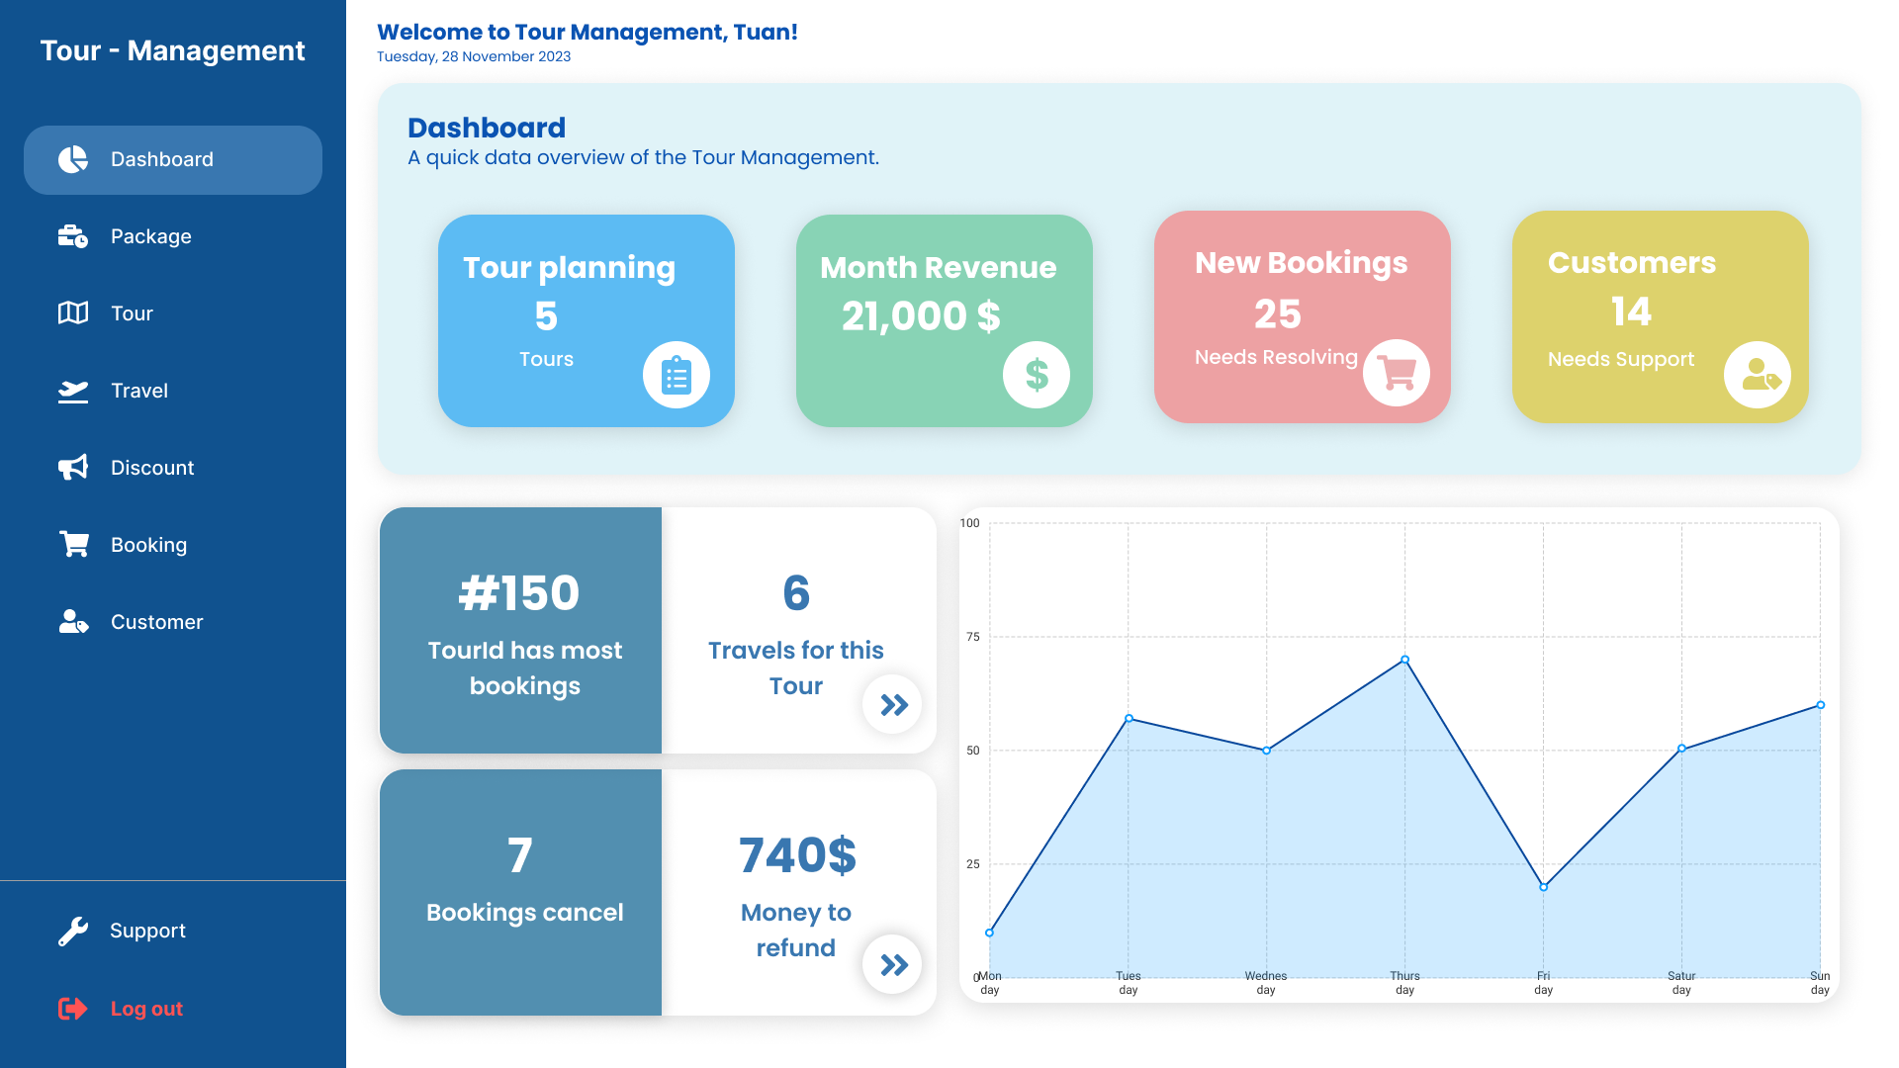Click the 7 Bookings cancel panel

[520, 892]
